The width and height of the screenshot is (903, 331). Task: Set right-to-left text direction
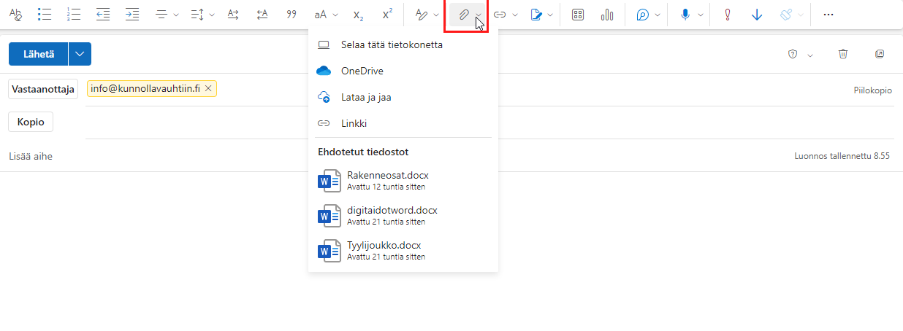click(x=262, y=15)
